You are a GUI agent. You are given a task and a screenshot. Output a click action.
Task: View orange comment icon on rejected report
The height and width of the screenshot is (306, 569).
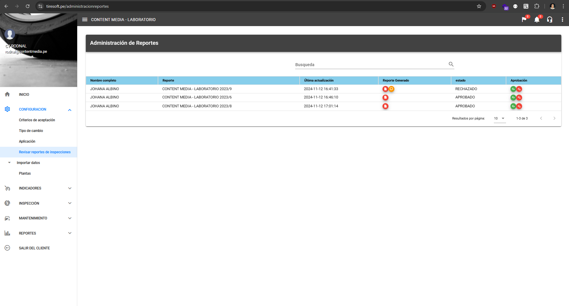point(391,89)
